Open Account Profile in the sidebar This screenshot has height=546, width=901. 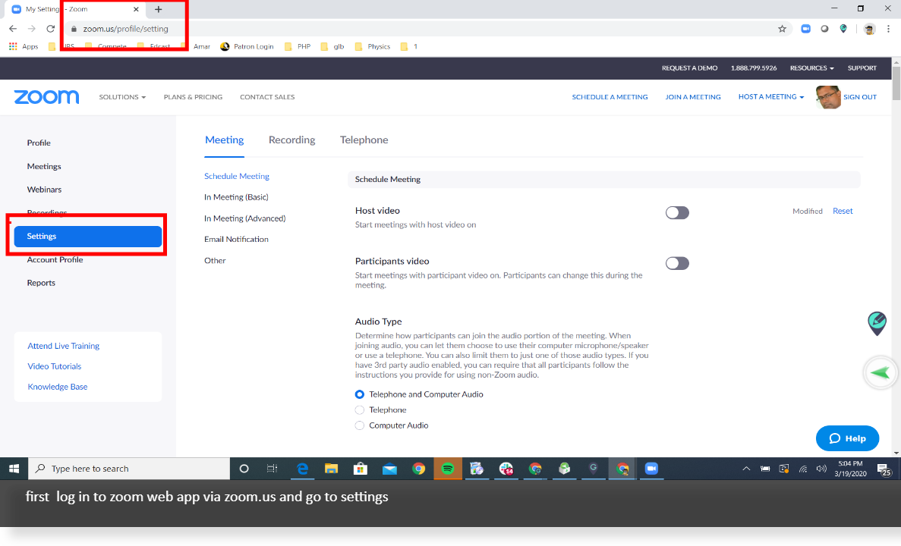pyautogui.click(x=55, y=259)
